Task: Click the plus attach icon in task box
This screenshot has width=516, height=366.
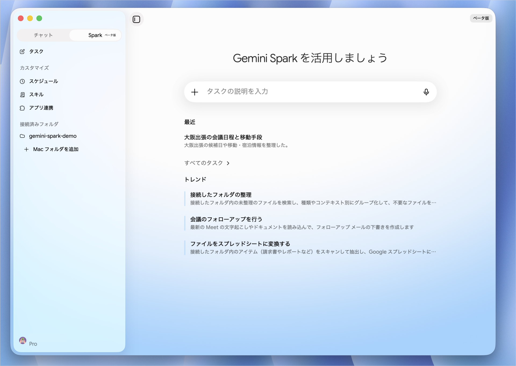Action: (195, 92)
